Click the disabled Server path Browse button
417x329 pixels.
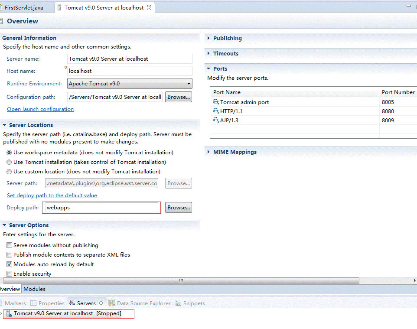pos(179,183)
